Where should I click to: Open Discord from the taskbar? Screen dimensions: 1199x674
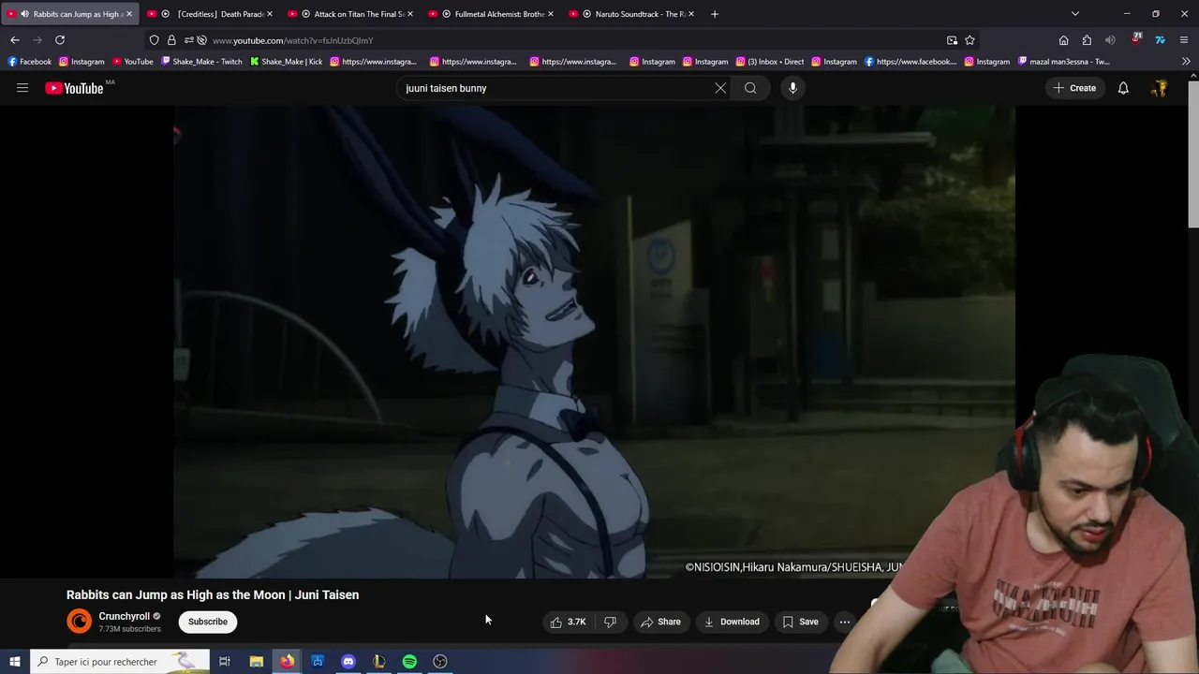[348, 662]
